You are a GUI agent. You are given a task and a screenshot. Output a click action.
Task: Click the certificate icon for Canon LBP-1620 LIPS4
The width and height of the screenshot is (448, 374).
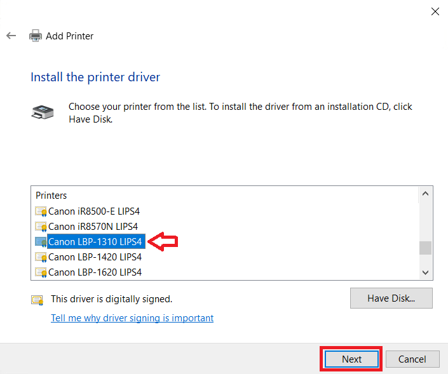coord(41,272)
